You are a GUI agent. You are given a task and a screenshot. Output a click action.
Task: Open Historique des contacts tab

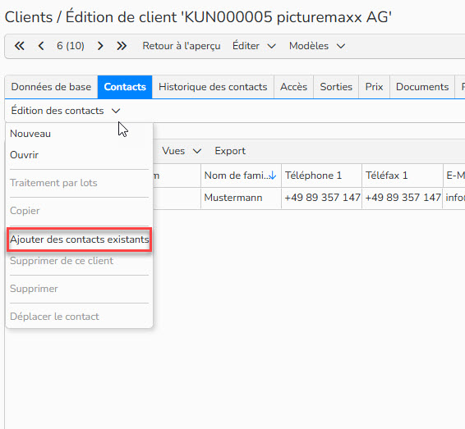[213, 87]
